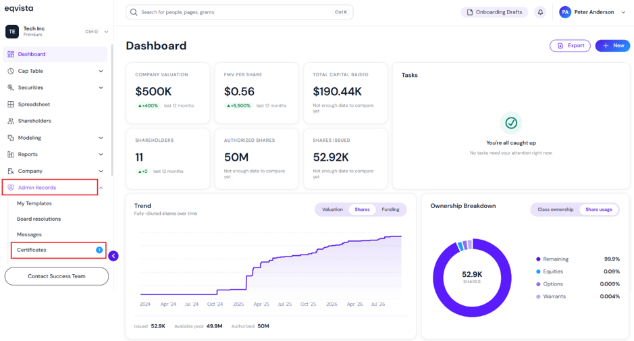Open the Tech Inc company switcher dropdown
Image resolution: width=634 pixels, height=341 pixels.
106,32
